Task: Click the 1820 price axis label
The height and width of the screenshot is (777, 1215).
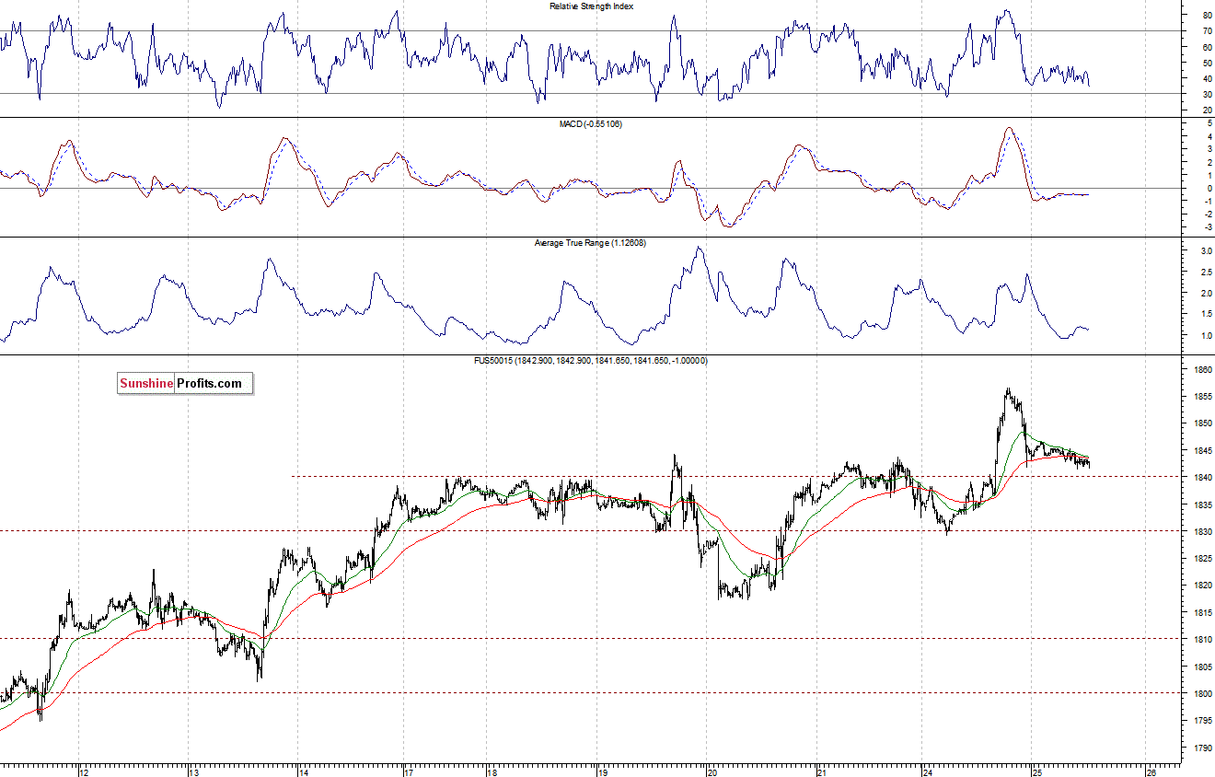Action: [x=1202, y=586]
